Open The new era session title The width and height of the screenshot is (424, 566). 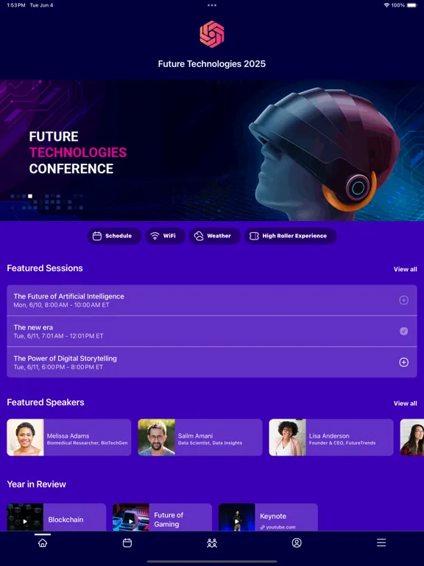(x=33, y=327)
